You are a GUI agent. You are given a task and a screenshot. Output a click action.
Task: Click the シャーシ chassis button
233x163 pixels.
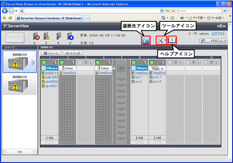51,53
